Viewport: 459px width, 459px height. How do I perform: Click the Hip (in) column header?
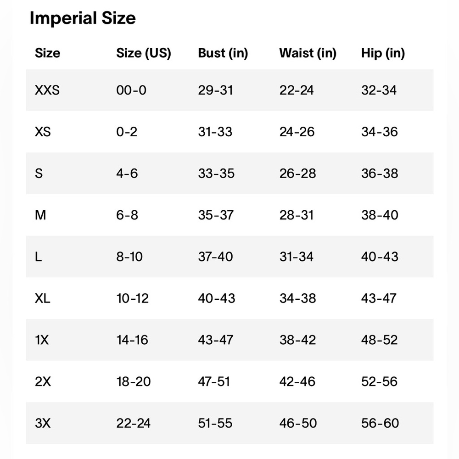pyautogui.click(x=383, y=53)
